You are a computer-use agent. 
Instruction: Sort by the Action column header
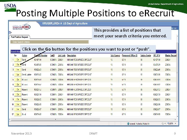point(24,55)
